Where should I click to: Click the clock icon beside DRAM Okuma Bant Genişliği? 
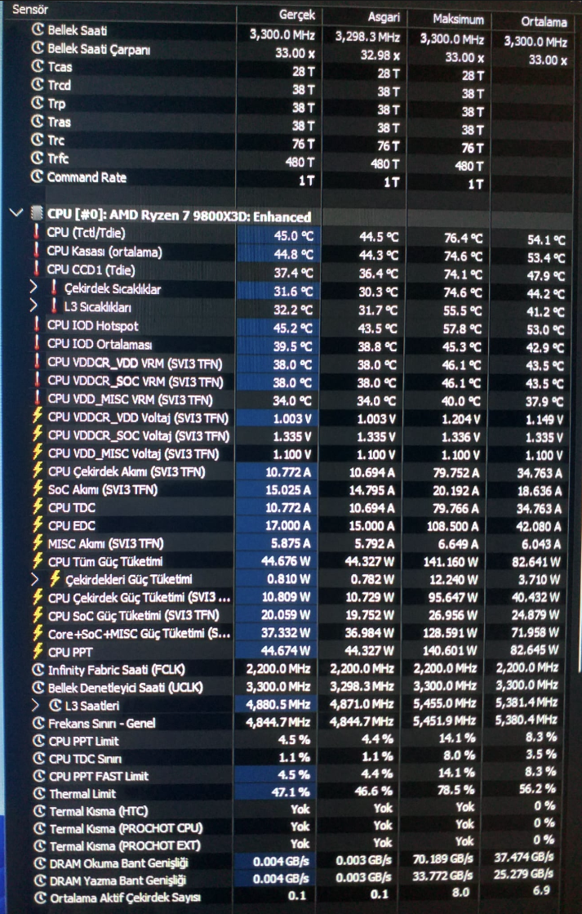(40, 863)
